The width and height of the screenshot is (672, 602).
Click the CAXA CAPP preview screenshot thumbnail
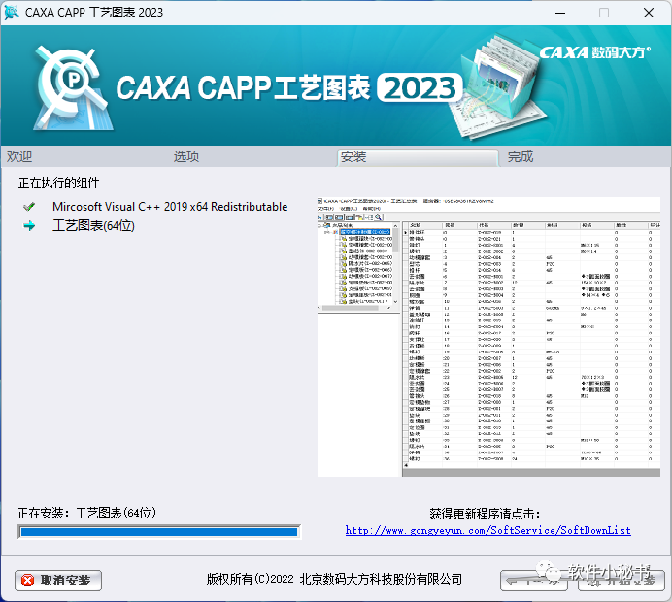click(488, 337)
